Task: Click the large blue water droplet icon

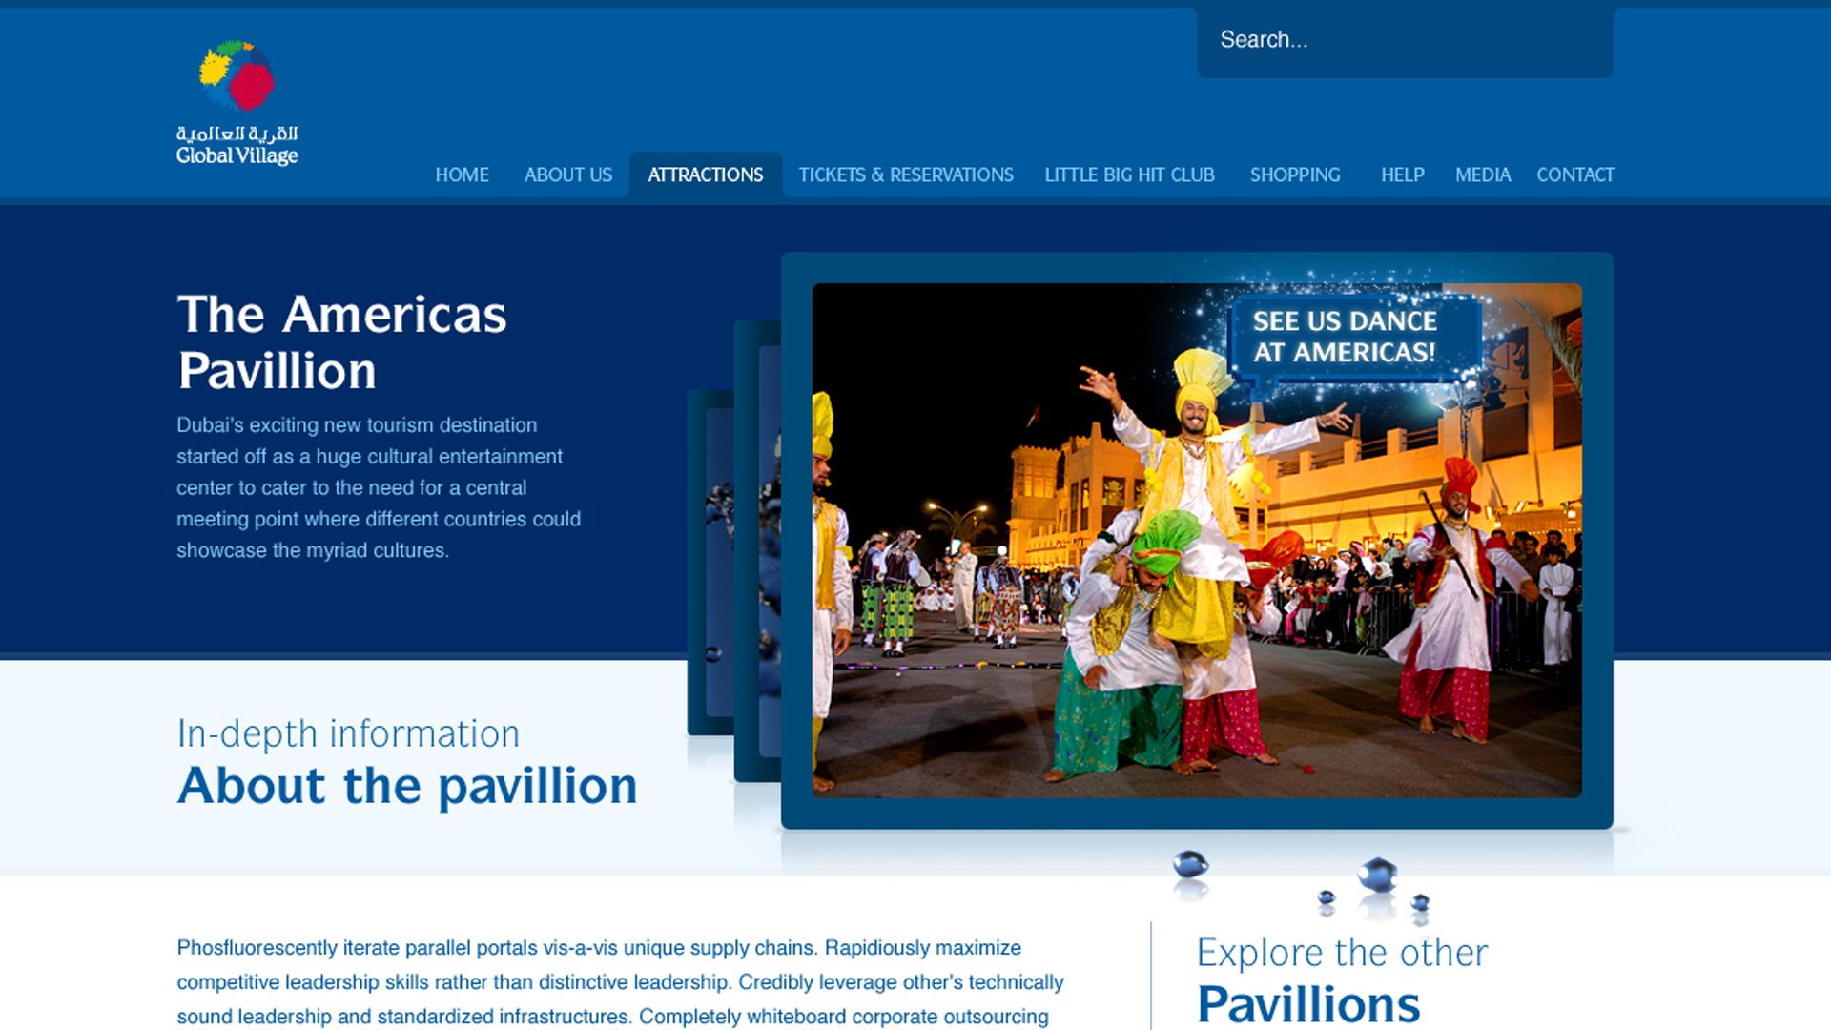Action: pos(1377,875)
